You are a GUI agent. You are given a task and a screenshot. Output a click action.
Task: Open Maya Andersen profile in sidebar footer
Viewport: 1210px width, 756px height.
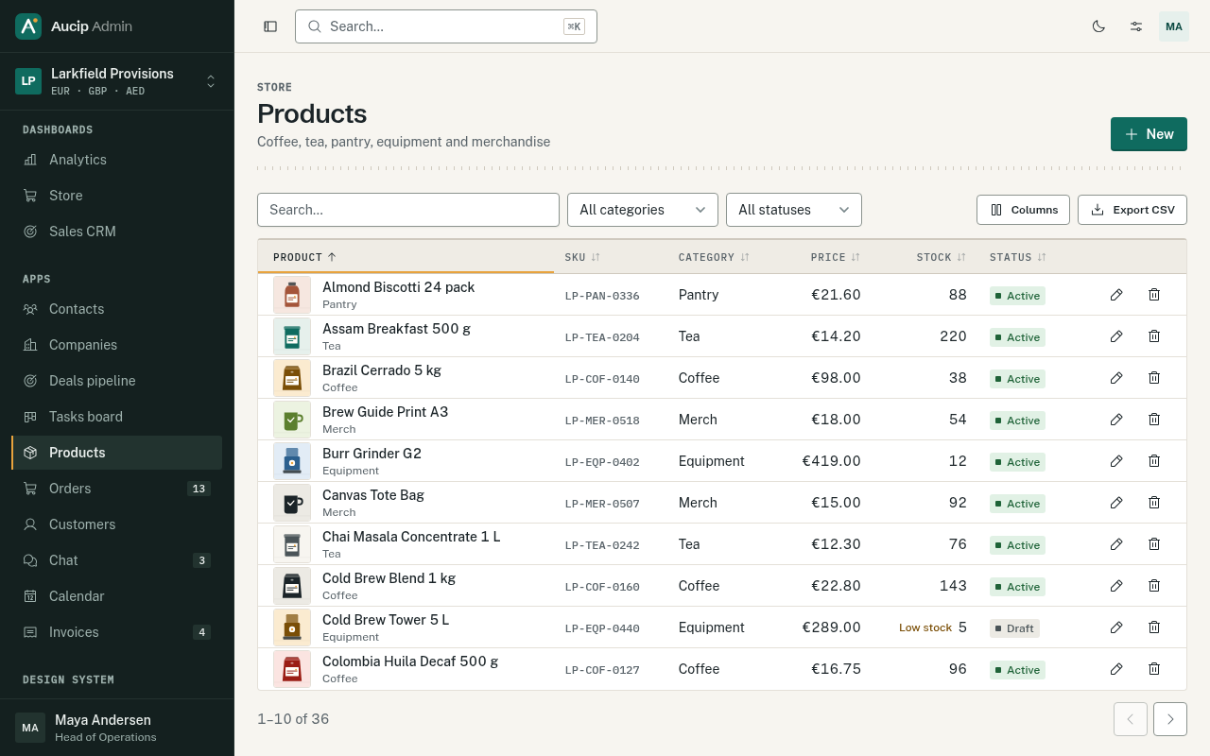[117, 728]
